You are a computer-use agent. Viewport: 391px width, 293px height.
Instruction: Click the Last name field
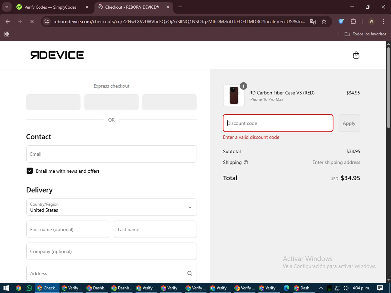(x=155, y=229)
